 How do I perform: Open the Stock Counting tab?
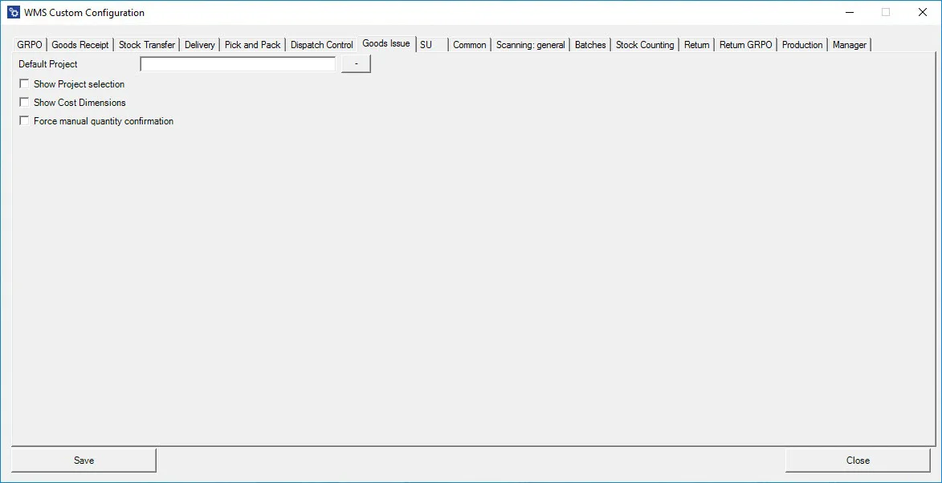(x=645, y=45)
